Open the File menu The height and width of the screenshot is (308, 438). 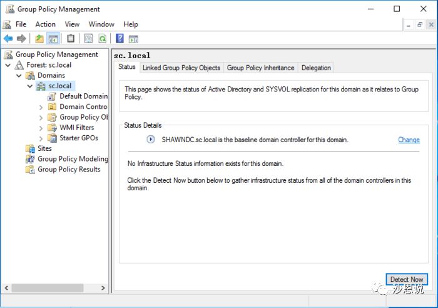point(21,24)
